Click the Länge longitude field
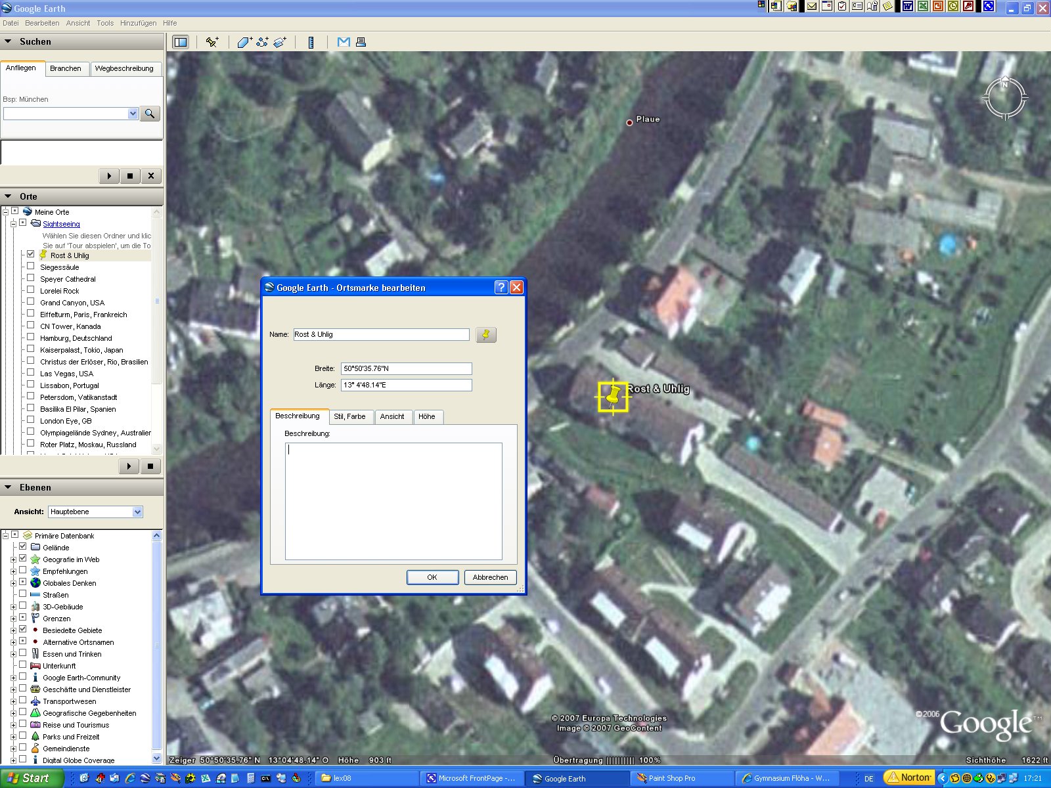Viewport: 1051px width, 788px height. pyautogui.click(x=407, y=385)
